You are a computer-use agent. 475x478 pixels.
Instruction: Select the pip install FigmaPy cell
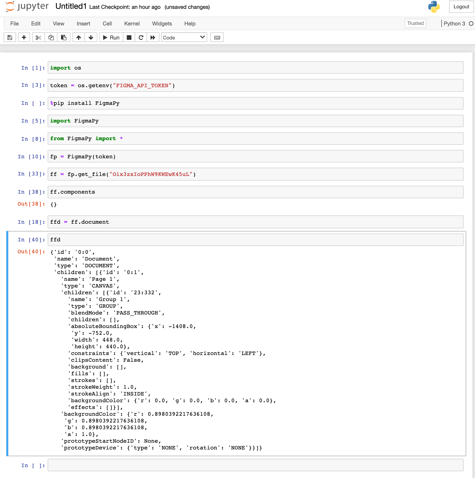coord(255,103)
